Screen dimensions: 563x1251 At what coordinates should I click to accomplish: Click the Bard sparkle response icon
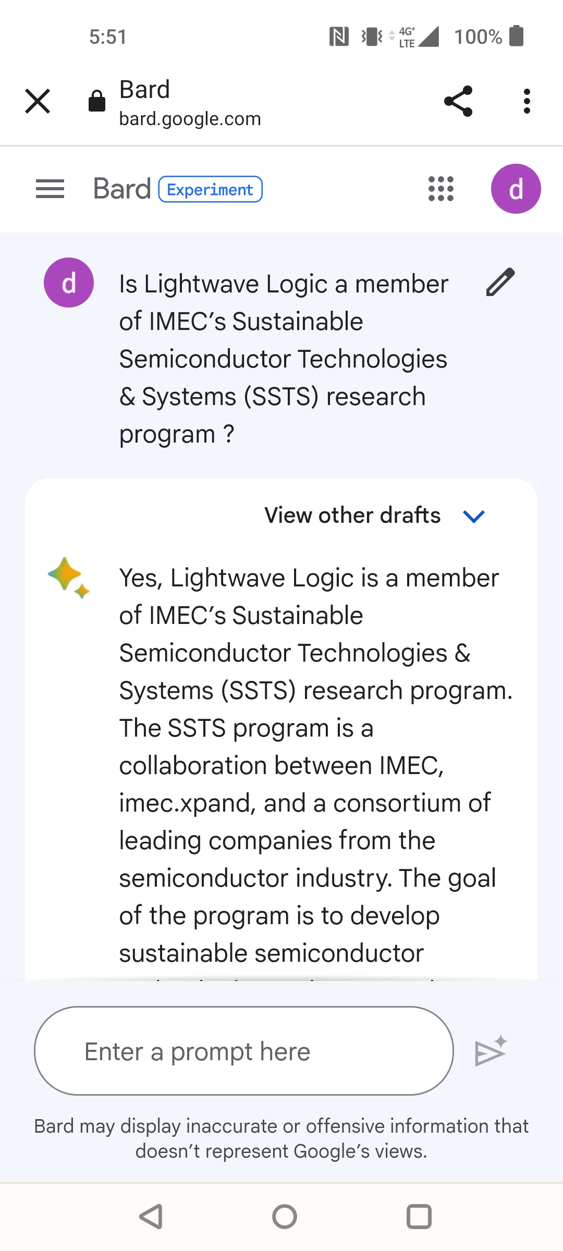tap(69, 578)
